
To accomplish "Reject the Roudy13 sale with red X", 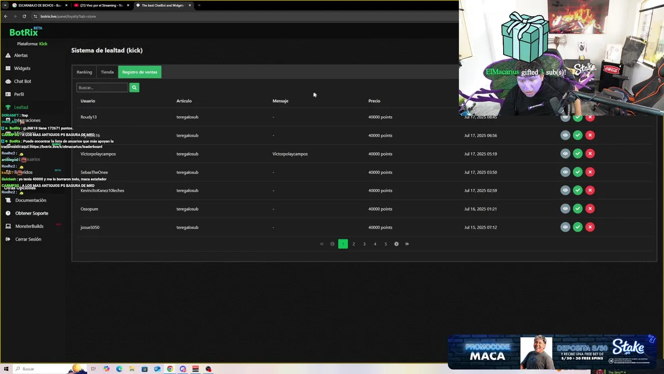I will tap(590, 117).
